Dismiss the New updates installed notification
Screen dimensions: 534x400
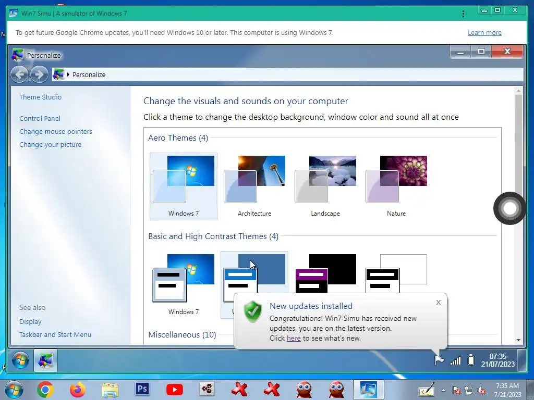point(438,302)
